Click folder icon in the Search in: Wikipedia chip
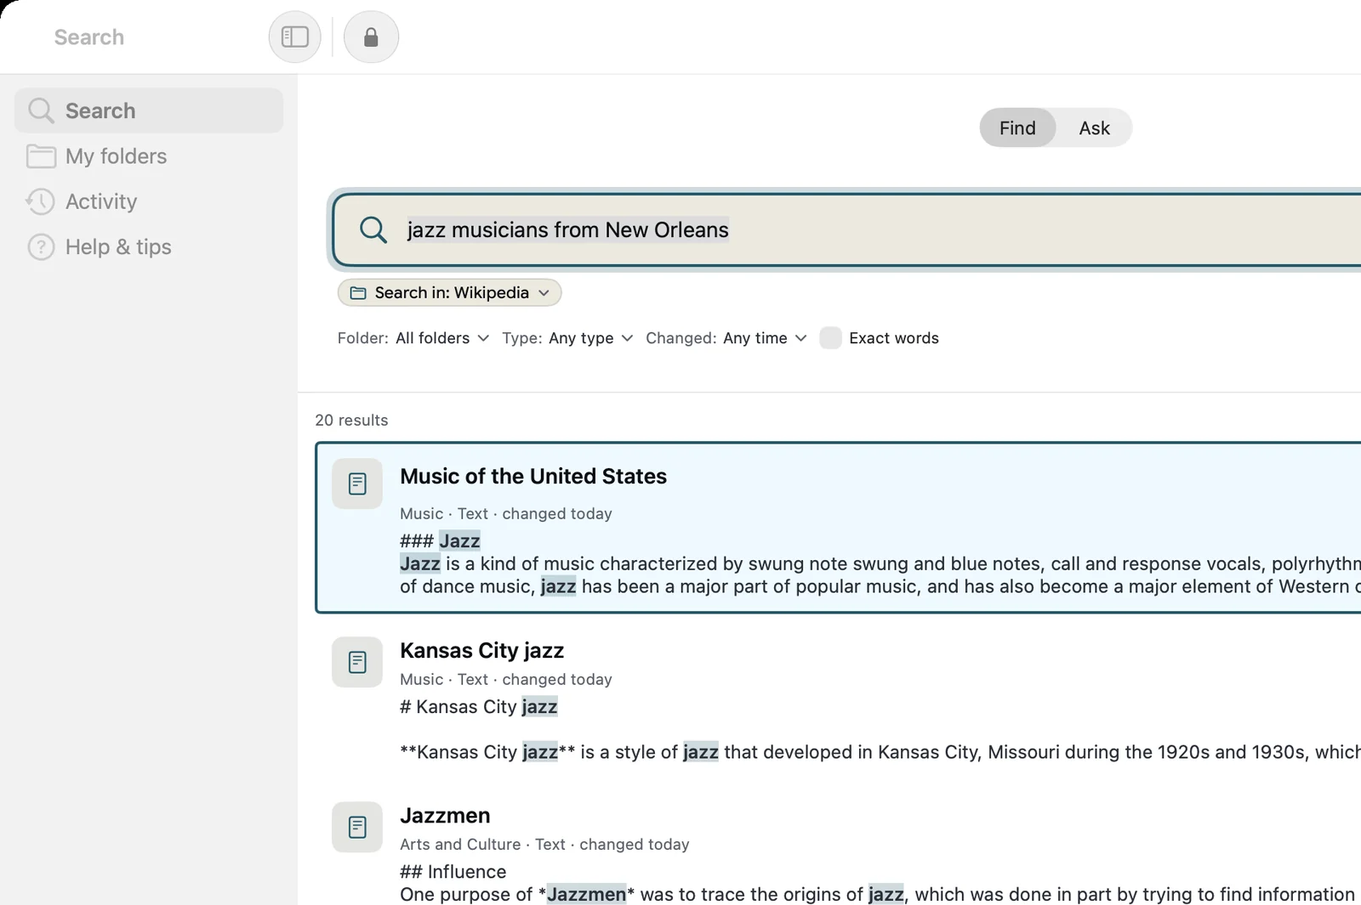1361x905 pixels. tap(358, 293)
